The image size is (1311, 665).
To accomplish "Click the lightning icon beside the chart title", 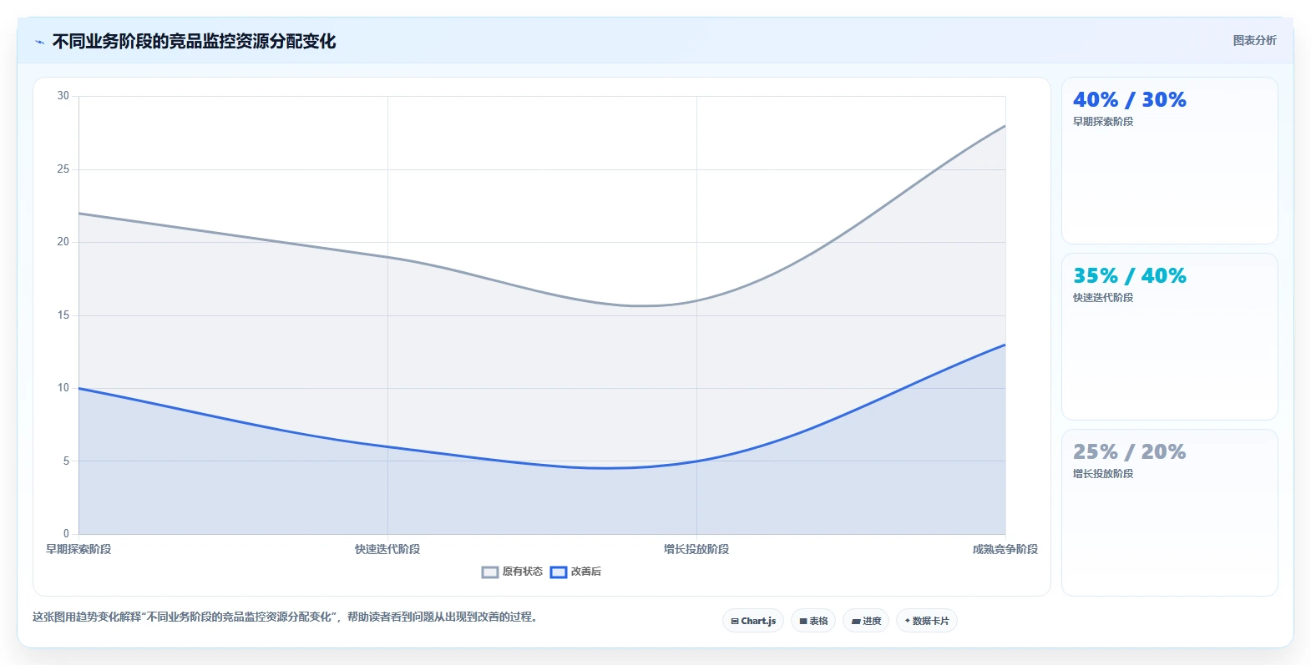I will (39, 42).
